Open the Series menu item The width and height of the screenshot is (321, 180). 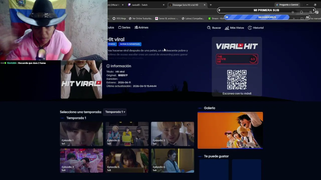click(124, 27)
